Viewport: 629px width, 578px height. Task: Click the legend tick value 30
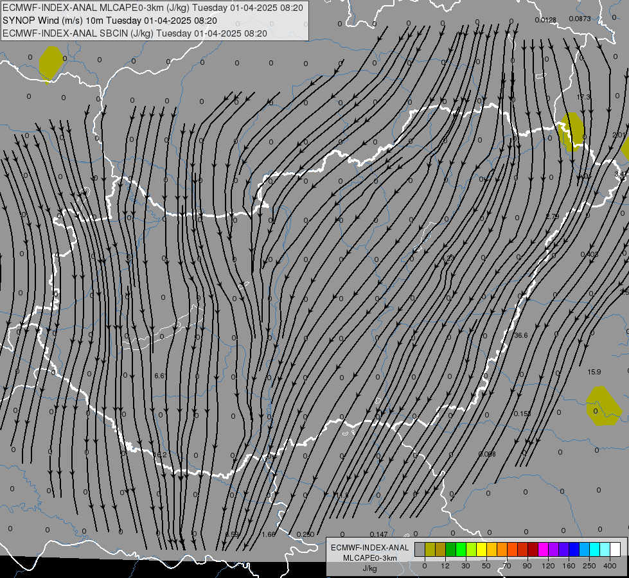tap(465, 566)
